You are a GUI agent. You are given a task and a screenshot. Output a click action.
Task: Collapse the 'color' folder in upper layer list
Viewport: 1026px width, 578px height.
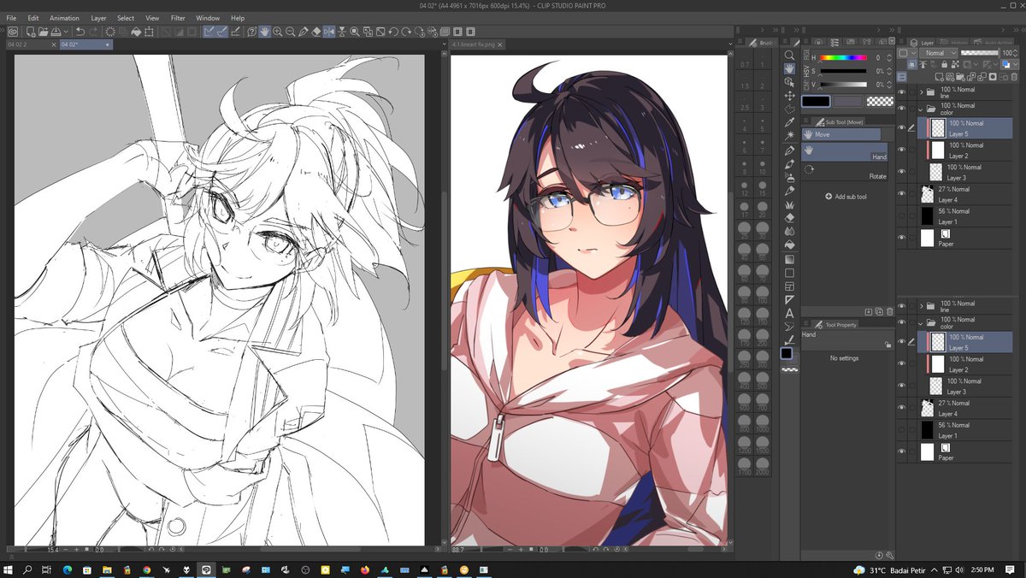[921, 109]
